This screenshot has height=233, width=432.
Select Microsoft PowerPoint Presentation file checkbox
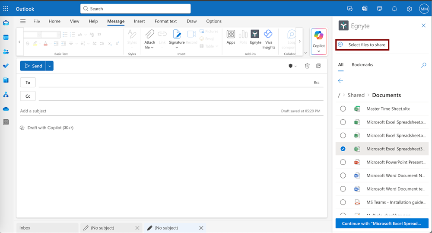tap(343, 162)
